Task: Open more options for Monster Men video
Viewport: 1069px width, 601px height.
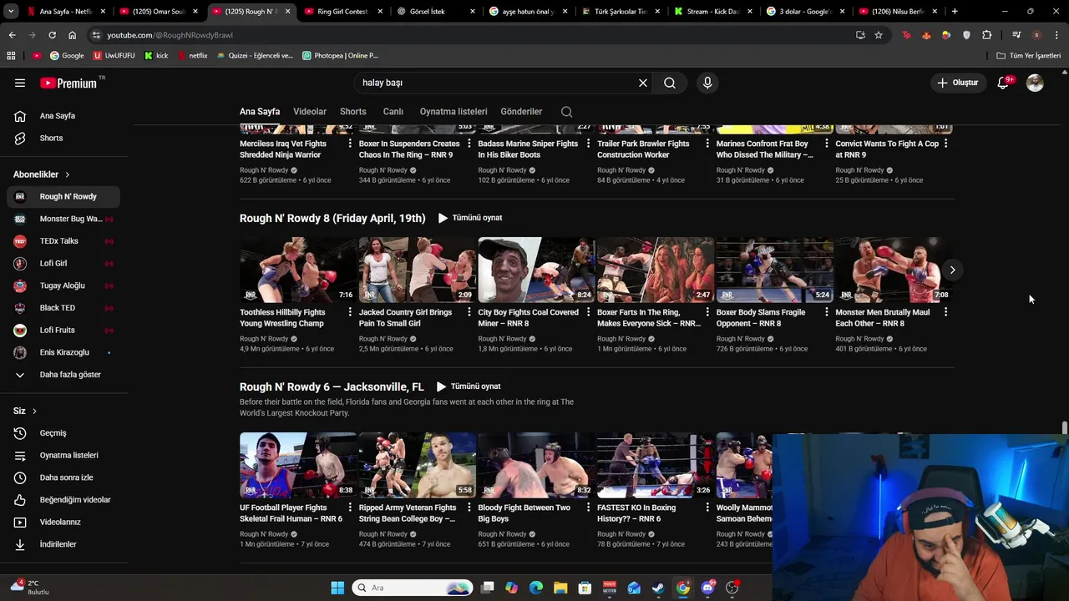Action: click(x=945, y=312)
